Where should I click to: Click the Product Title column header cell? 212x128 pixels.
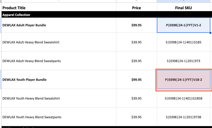pyautogui.click(x=14, y=8)
